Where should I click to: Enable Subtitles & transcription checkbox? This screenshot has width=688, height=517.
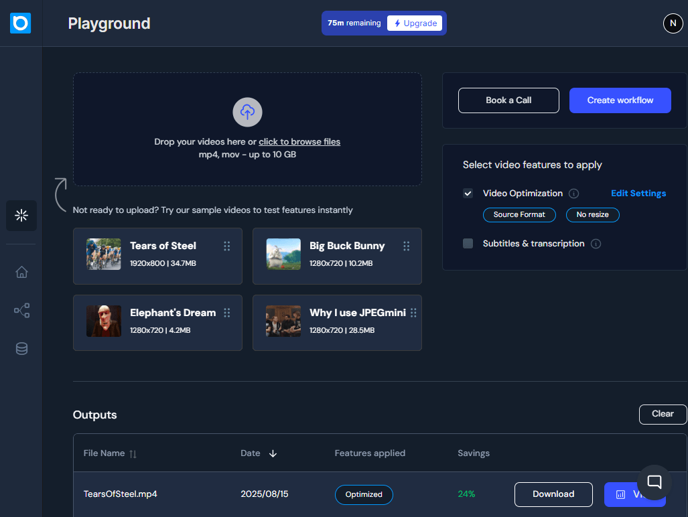pos(468,244)
